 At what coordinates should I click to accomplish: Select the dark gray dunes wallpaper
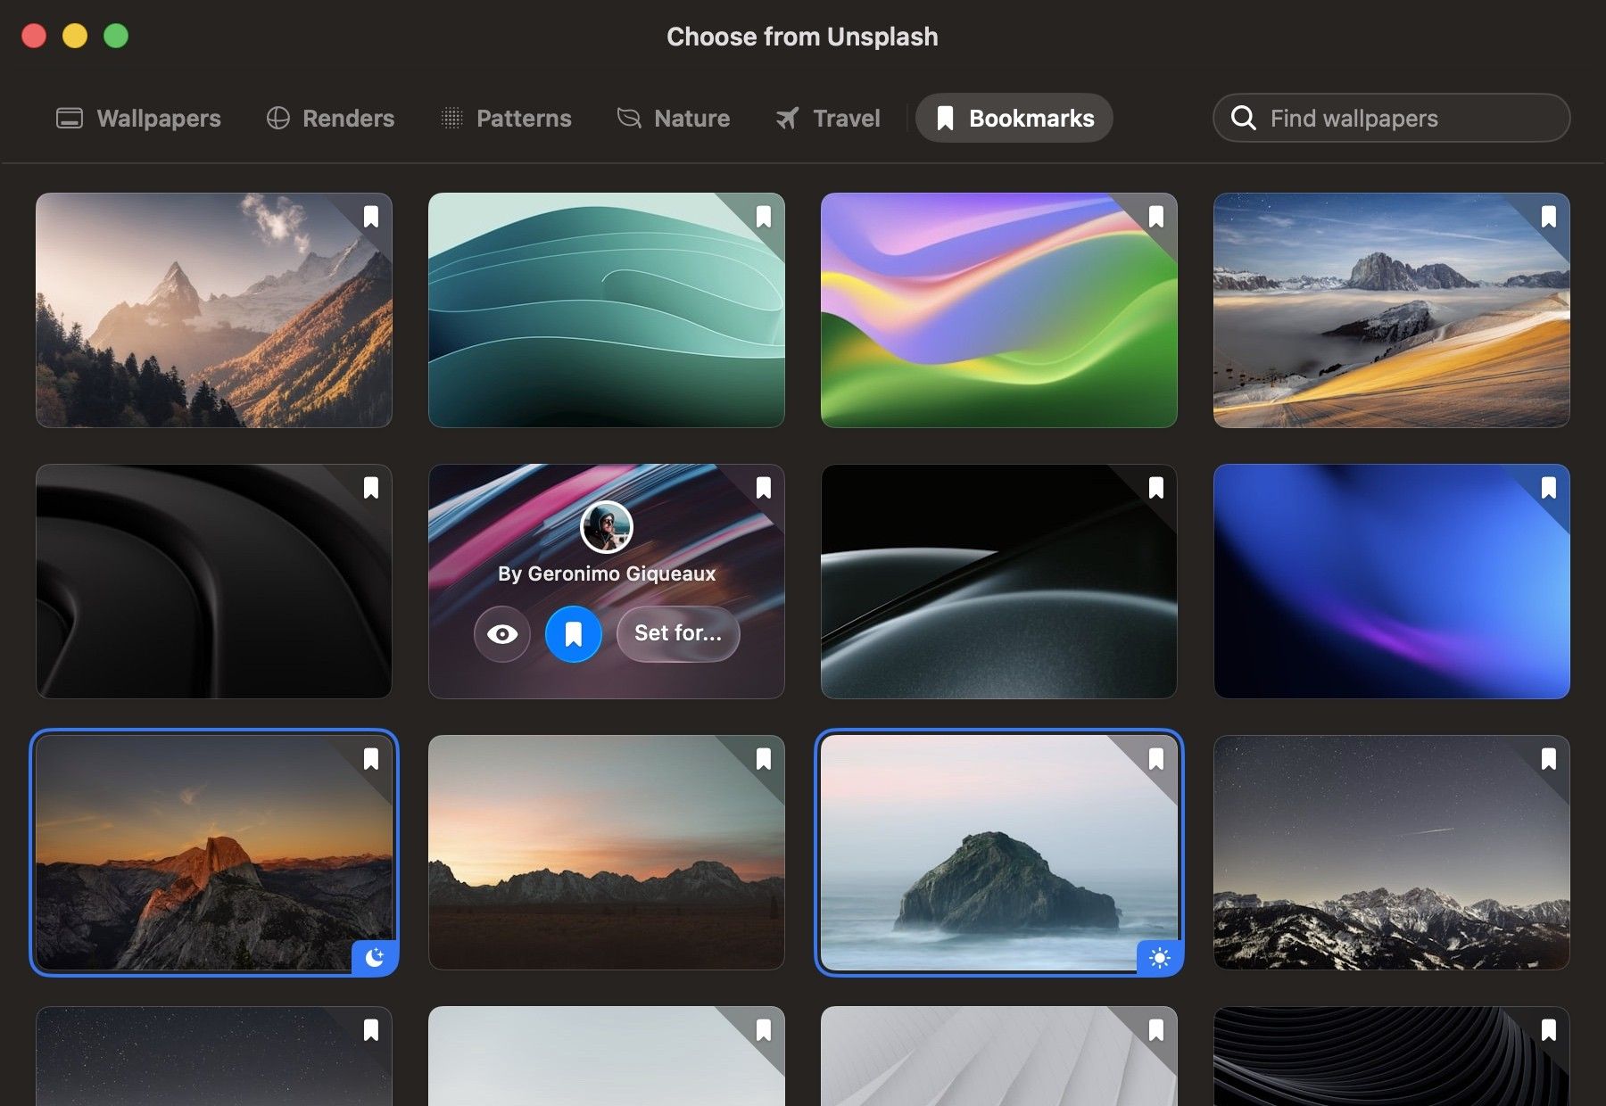999,582
